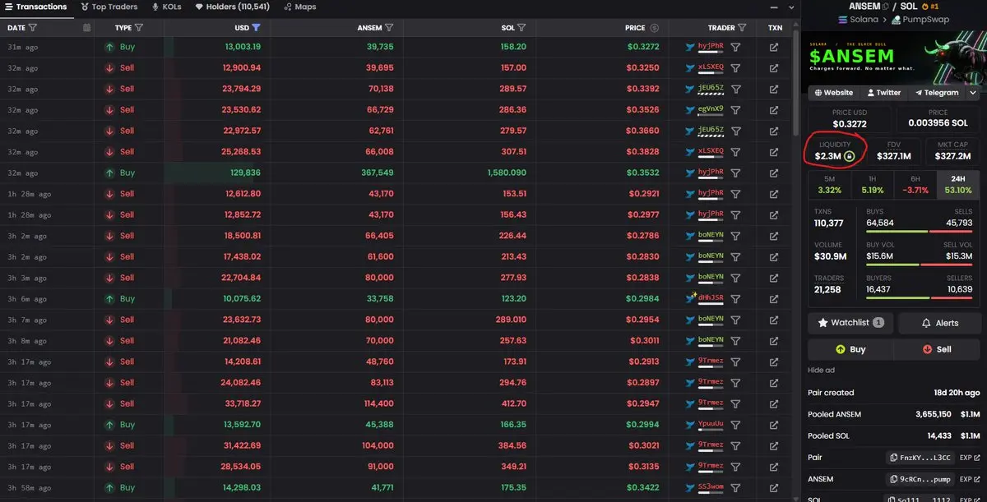987x502 pixels.
Task: Filter by trader hyjPhR in first row
Action: (x=735, y=48)
